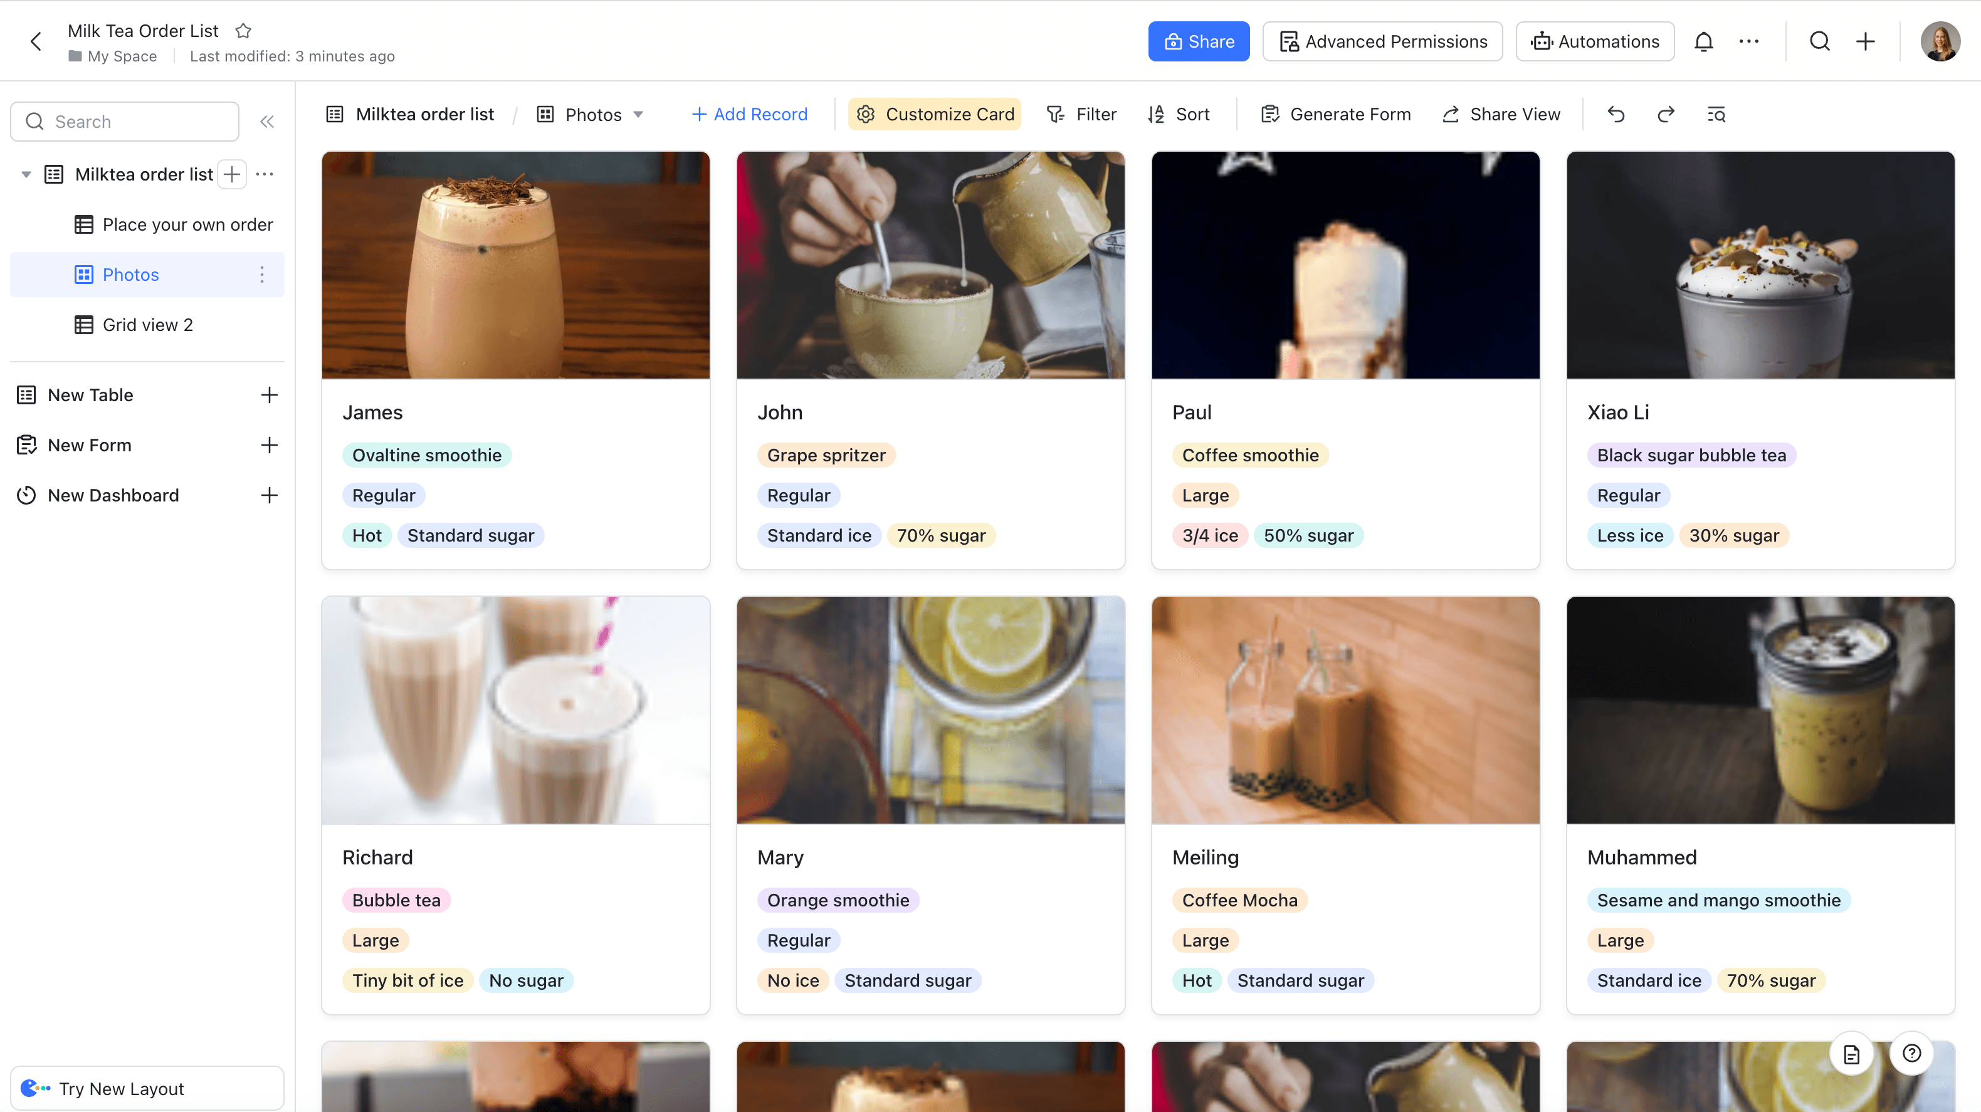Image resolution: width=1981 pixels, height=1112 pixels.
Task: Select the Grid view 2 tab
Action: (147, 324)
